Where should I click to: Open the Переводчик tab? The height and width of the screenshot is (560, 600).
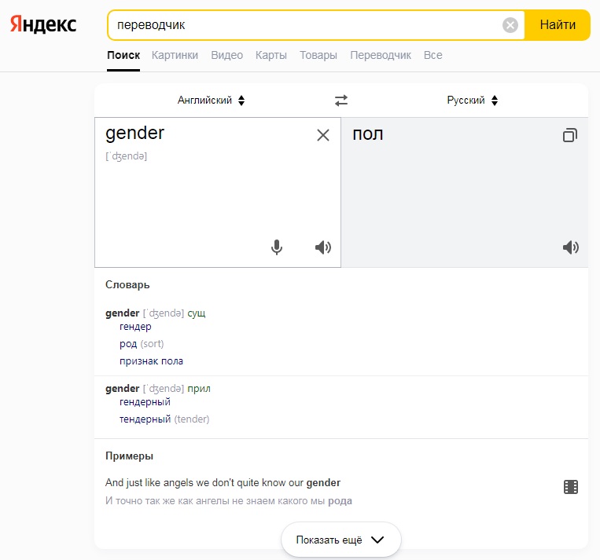(381, 56)
